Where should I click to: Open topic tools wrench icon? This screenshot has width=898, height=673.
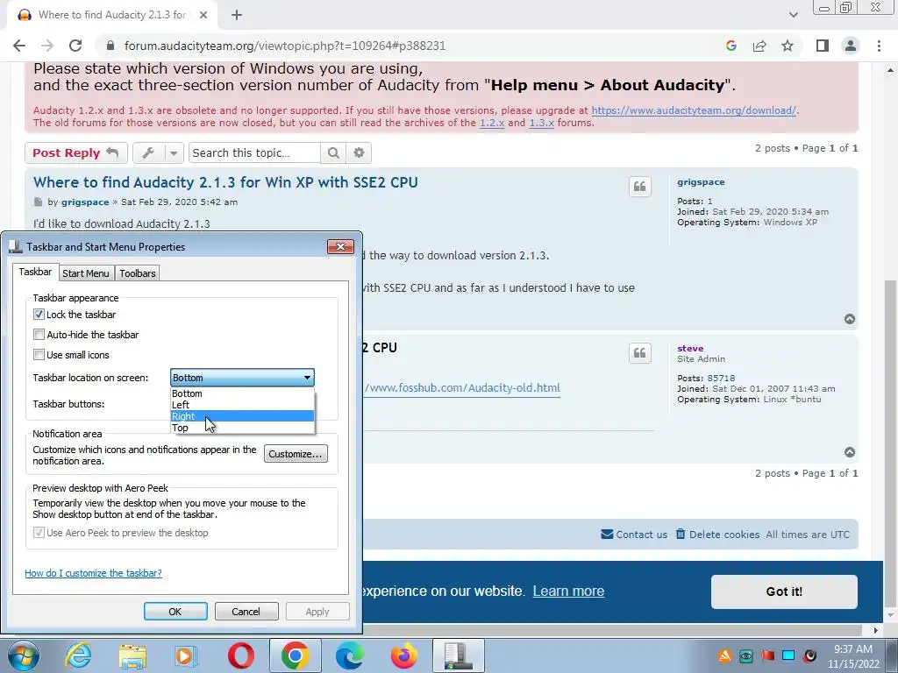(148, 152)
